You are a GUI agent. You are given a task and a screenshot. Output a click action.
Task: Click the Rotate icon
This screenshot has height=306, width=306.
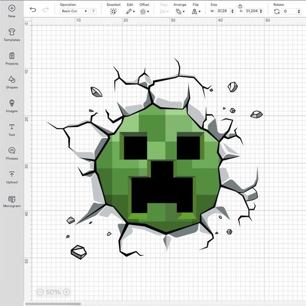coord(277,12)
